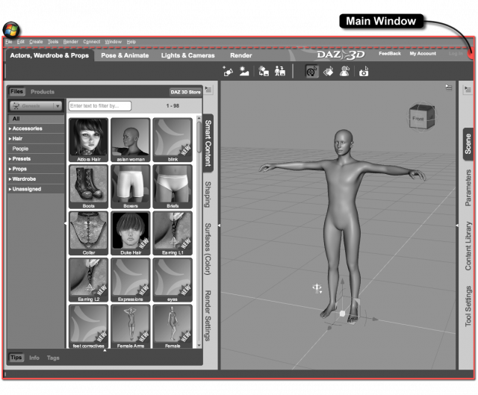Open the Smart Content side tab

click(208, 143)
